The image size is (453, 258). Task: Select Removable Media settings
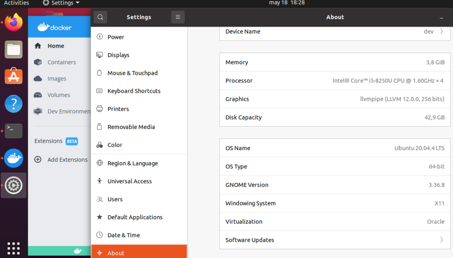tap(139, 127)
